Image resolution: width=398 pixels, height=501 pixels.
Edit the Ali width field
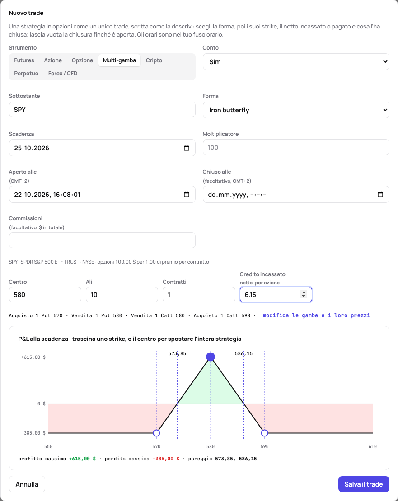[x=122, y=295]
